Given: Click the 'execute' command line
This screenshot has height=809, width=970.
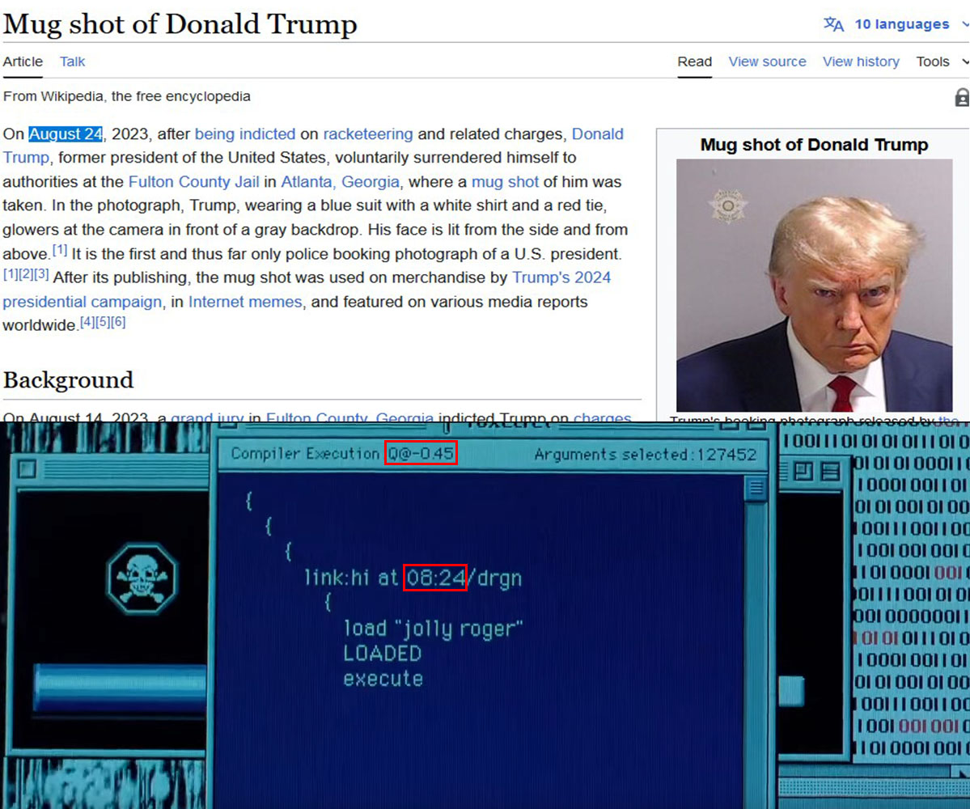Looking at the screenshot, I should [383, 679].
